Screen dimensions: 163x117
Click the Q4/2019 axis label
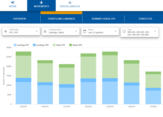132,107
